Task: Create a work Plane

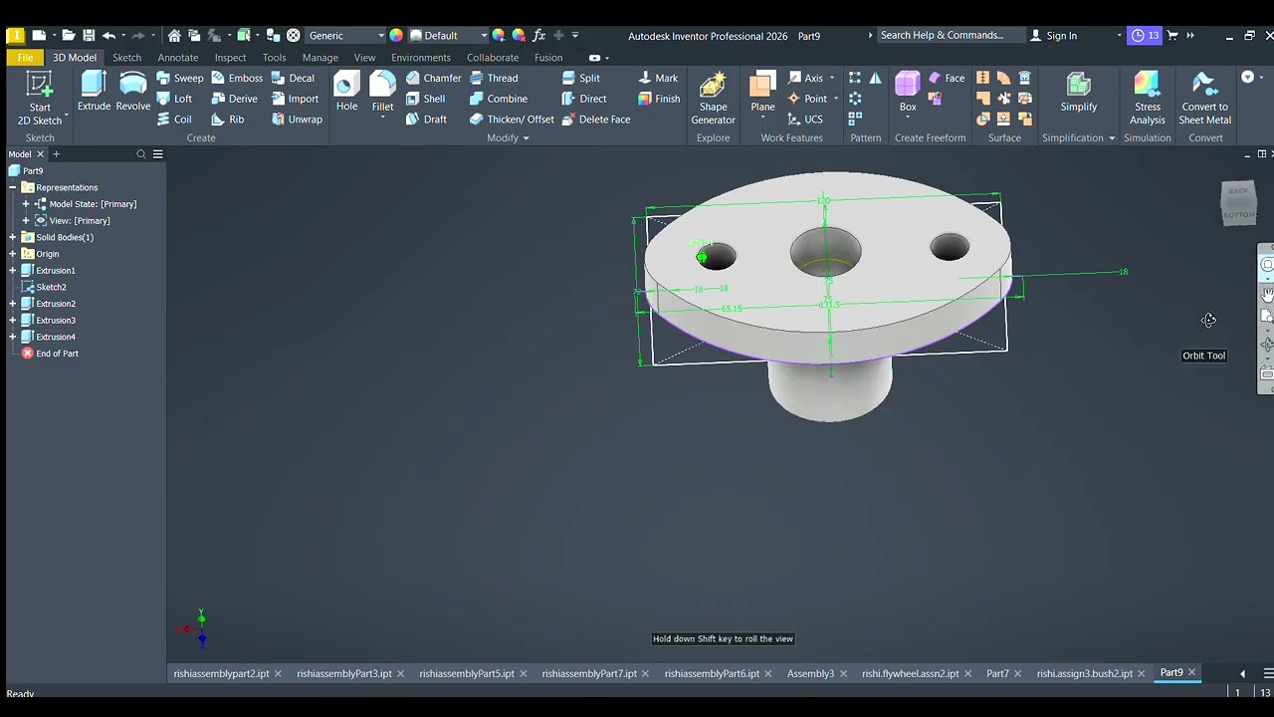Action: coord(762,92)
